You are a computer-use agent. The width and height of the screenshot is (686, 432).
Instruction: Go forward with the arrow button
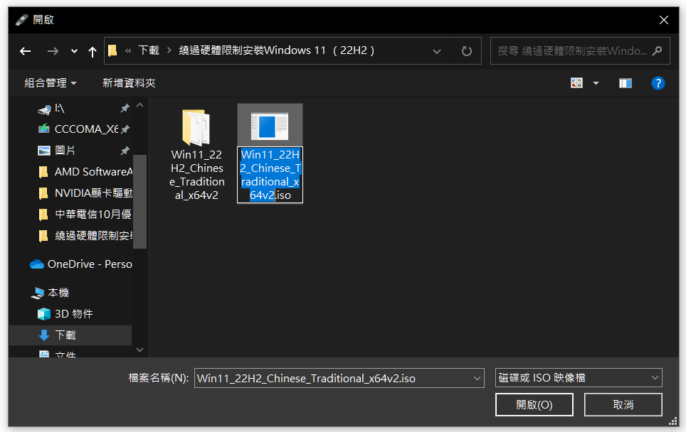[53, 51]
